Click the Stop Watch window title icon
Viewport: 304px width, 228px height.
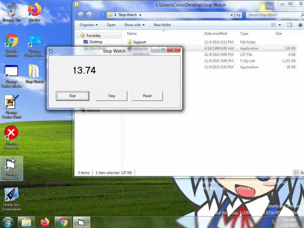[x=51, y=51]
